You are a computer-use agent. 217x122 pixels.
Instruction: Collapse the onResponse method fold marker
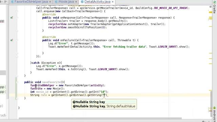point(17,18)
